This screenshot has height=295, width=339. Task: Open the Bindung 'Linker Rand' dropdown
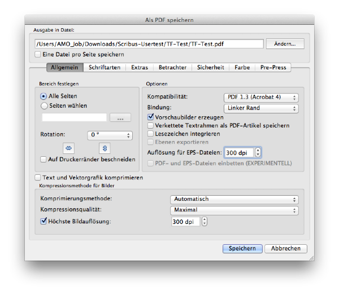(260, 108)
